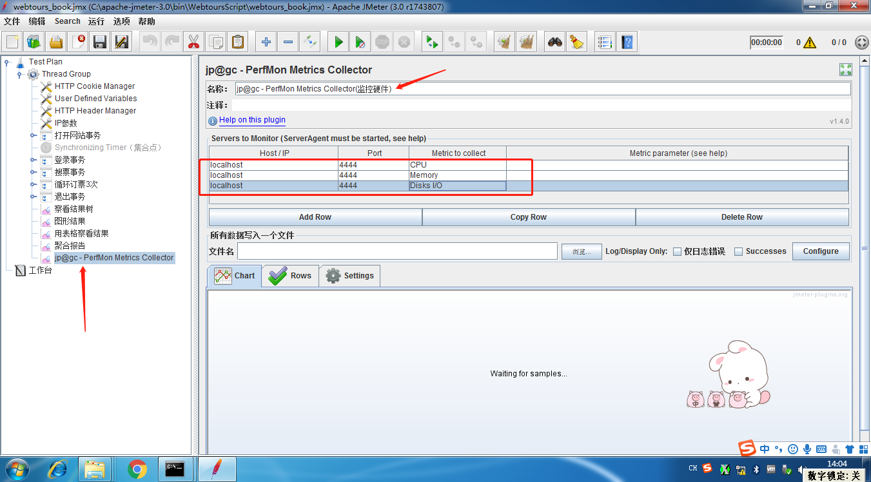Open the Search menu

click(x=67, y=21)
